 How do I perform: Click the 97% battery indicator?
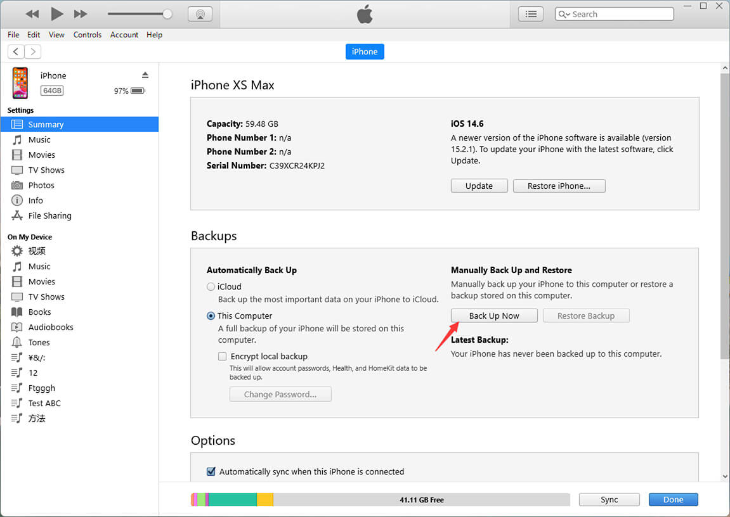(130, 91)
